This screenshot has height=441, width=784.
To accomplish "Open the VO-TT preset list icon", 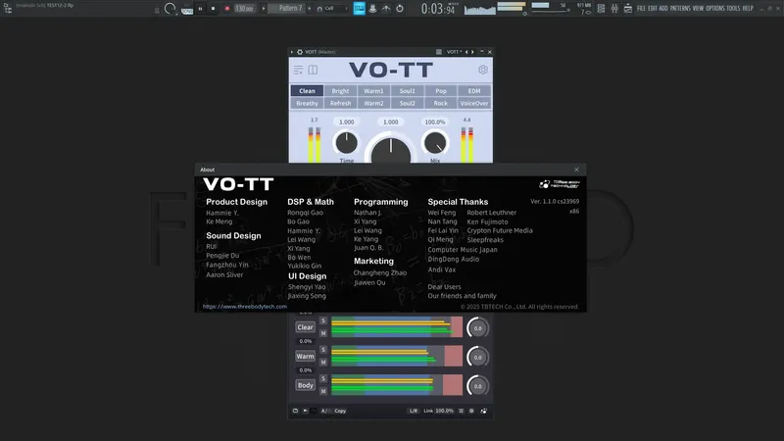I will pos(298,70).
